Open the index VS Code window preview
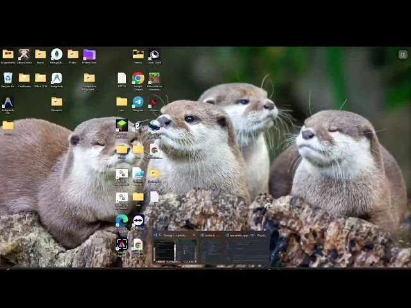 point(211,248)
